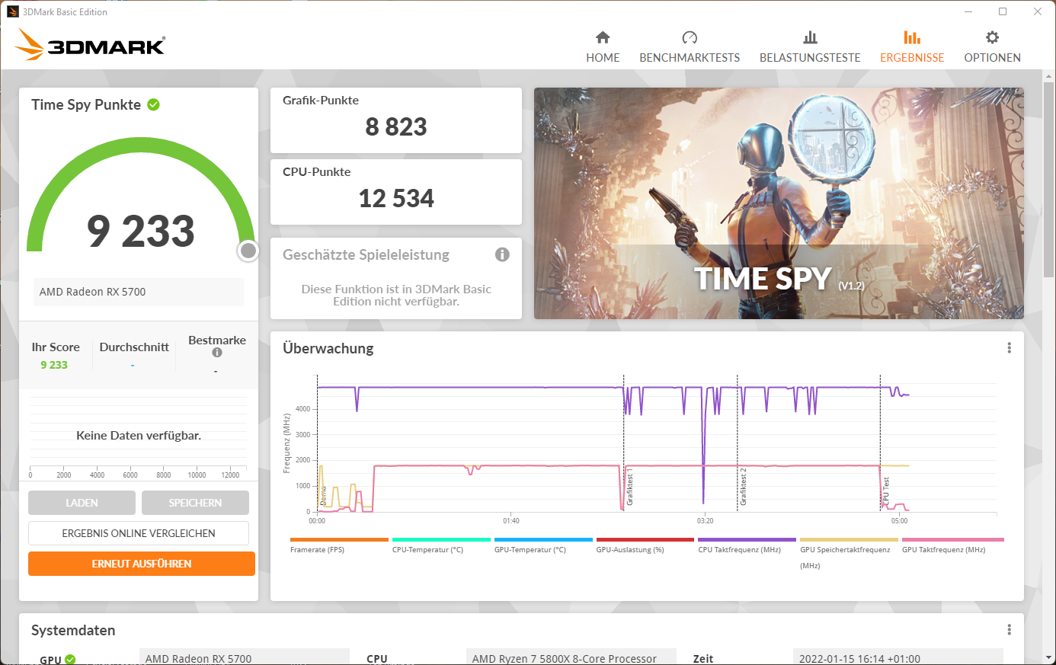Toggle the CPU-Temperatur legend swatch
Image resolution: width=1056 pixels, height=665 pixels.
441,539
